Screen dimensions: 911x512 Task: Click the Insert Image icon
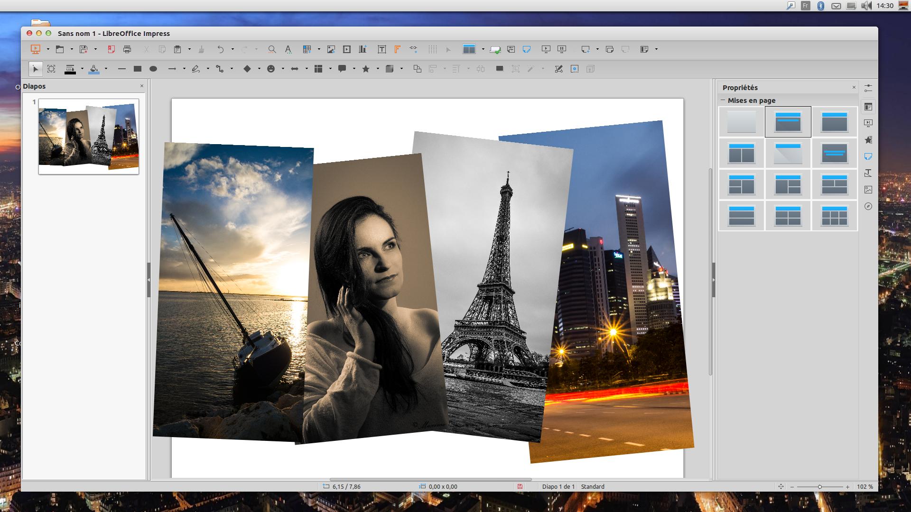tap(331, 49)
